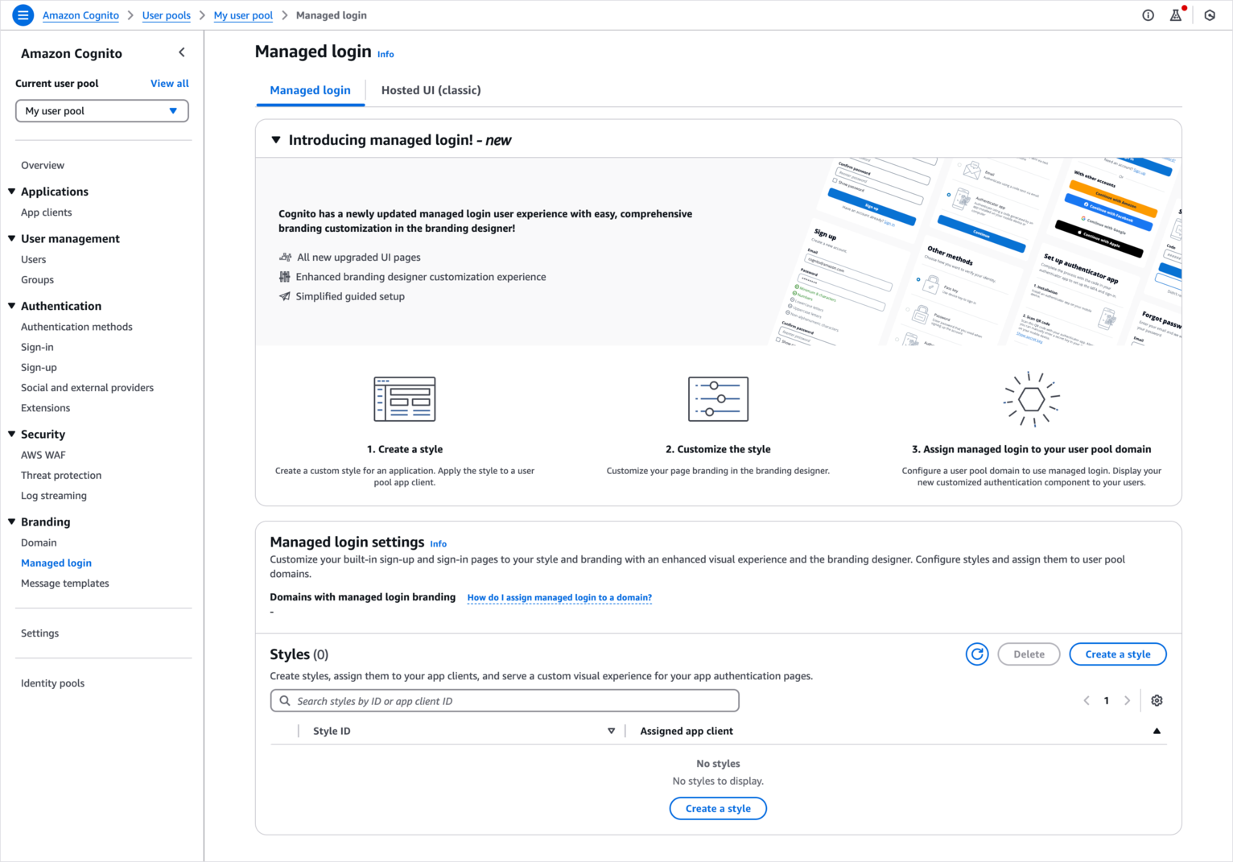Open Info link beside Managed login settings
1233x862 pixels.
point(439,544)
